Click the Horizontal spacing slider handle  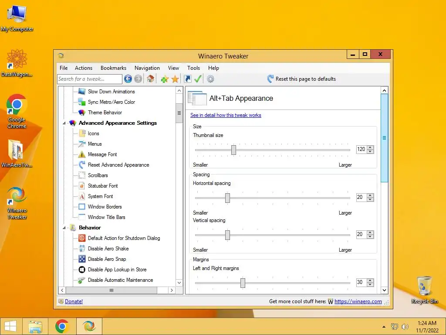point(227,198)
